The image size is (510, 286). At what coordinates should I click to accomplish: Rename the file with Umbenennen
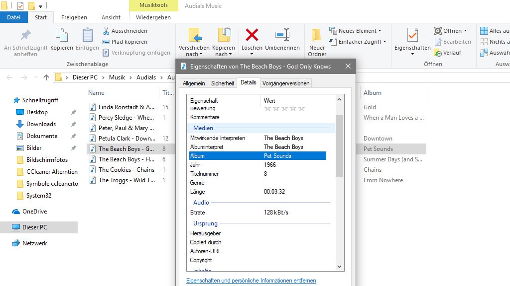[282, 40]
